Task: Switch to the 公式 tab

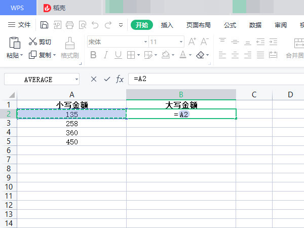Action: point(230,25)
